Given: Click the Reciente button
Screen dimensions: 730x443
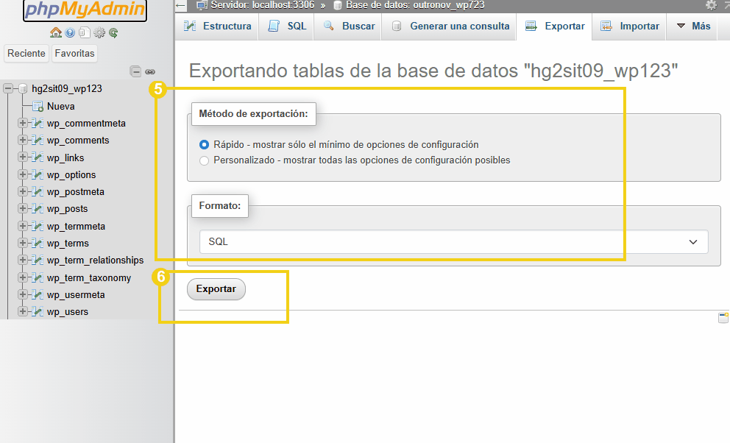Looking at the screenshot, I should tap(26, 54).
